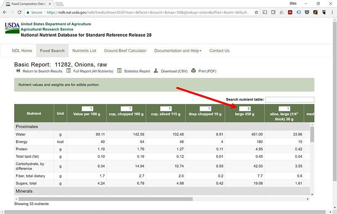Click quantity box for large 450 g

click(x=245, y=109)
